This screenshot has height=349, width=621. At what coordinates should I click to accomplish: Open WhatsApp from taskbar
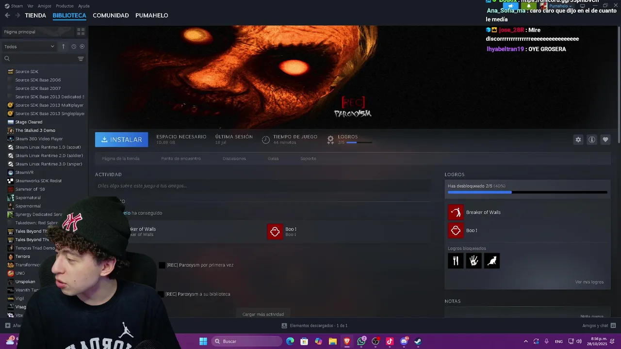tap(361, 341)
